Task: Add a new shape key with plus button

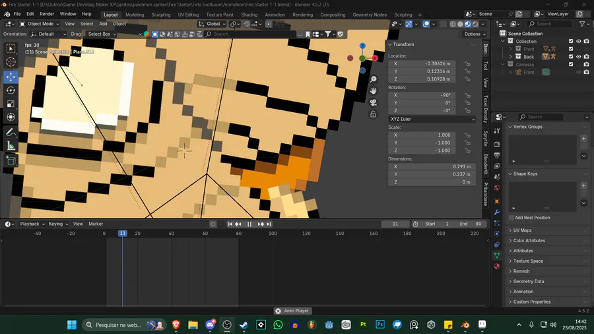Action: pos(584,185)
